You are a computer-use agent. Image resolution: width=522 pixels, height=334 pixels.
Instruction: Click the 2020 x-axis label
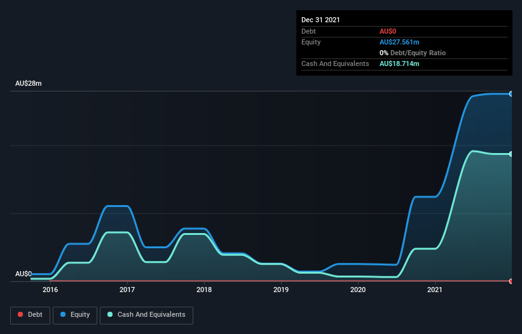[358, 290]
